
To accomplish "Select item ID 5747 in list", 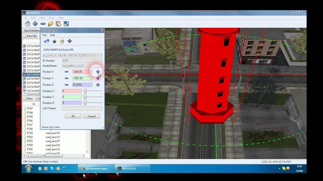I will click(x=30, y=125).
